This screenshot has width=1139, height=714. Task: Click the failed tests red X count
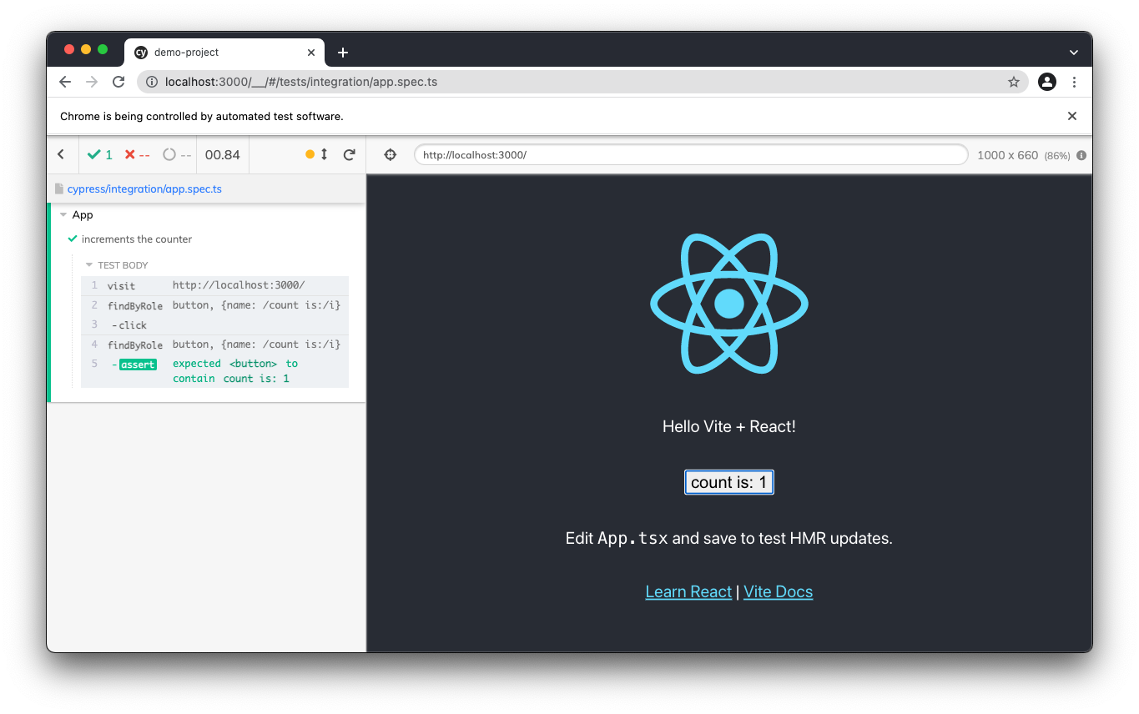pos(138,155)
